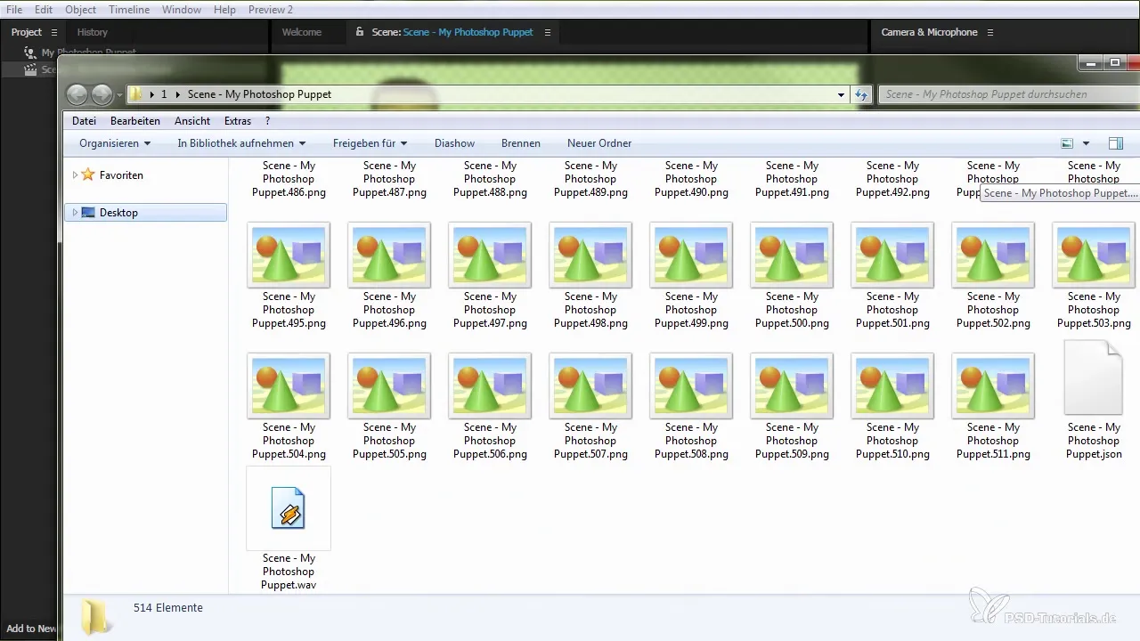Open the Scene panel options menu
Image resolution: width=1140 pixels, height=641 pixels.
548,32
